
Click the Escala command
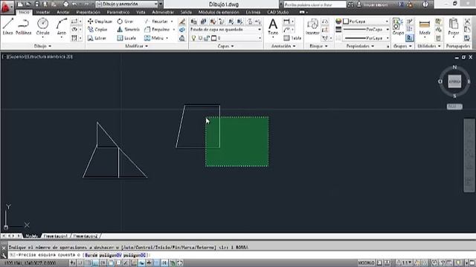coord(126,38)
